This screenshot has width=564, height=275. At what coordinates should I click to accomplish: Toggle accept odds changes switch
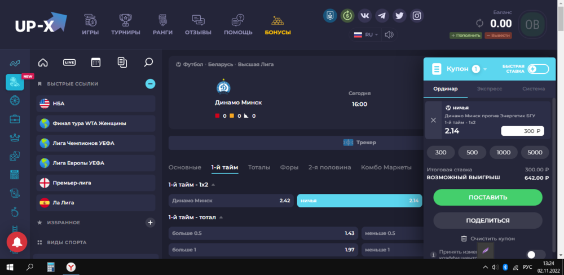536,255
